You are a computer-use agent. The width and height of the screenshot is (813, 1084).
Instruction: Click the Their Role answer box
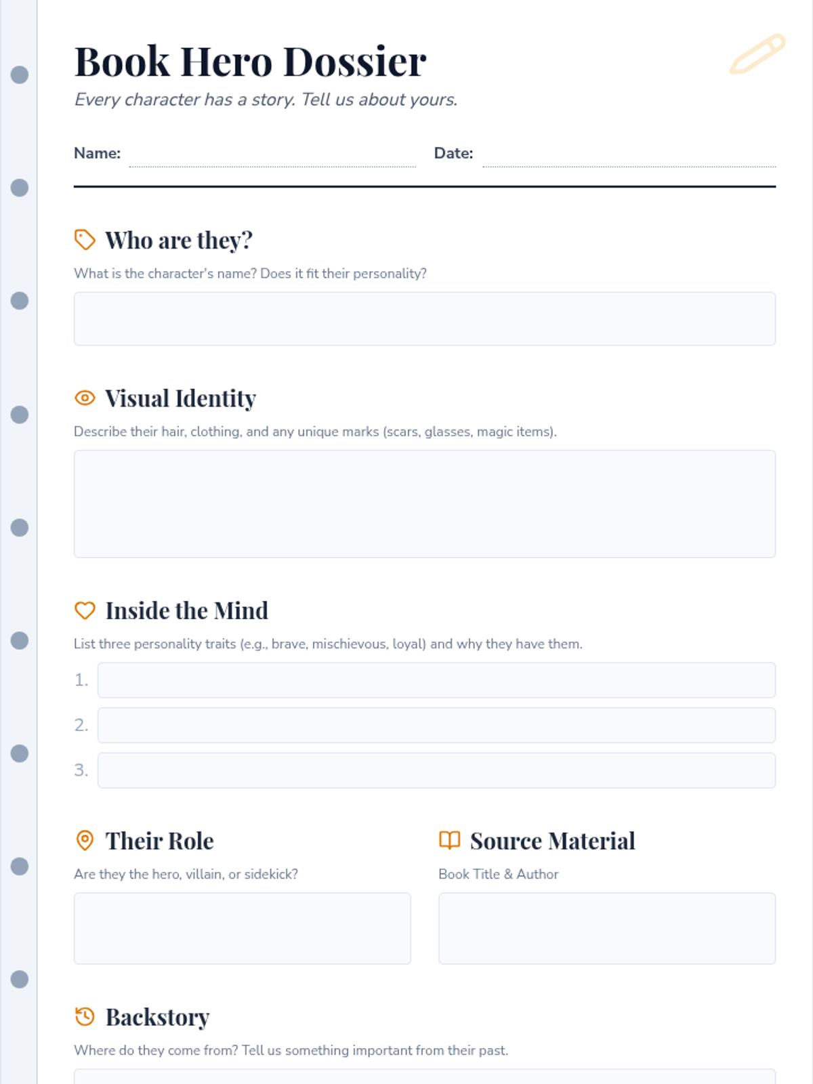coord(242,928)
